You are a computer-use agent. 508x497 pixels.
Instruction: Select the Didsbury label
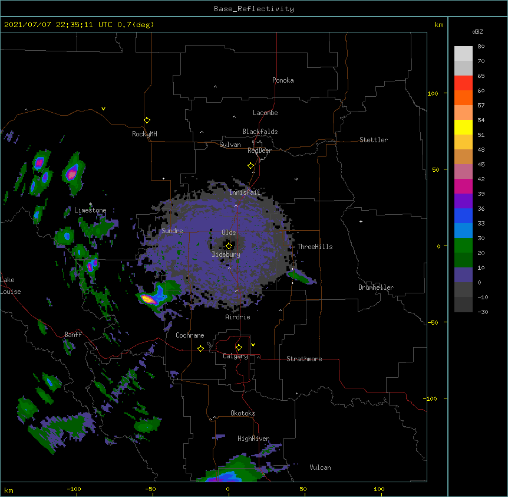coord(226,254)
